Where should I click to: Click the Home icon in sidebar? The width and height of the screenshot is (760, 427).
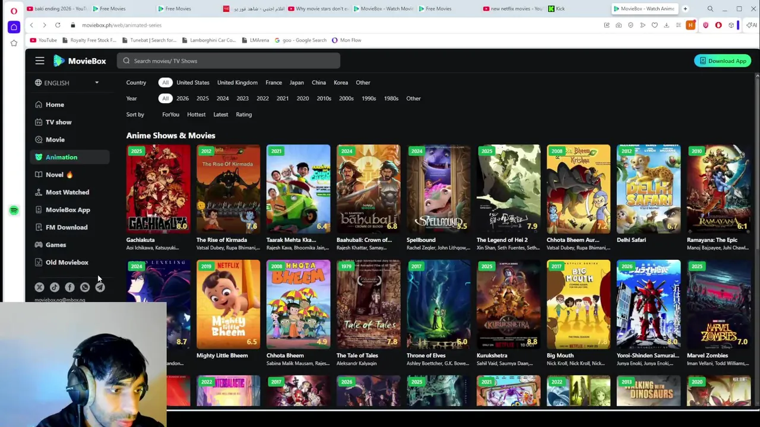39,104
